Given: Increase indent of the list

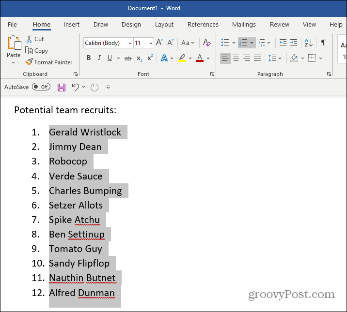Looking at the screenshot, I should pyautogui.click(x=295, y=43).
